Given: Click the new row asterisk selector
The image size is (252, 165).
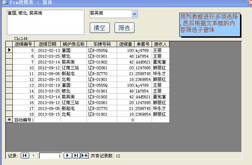Looking at the screenshot, I should (x=9, y=120).
